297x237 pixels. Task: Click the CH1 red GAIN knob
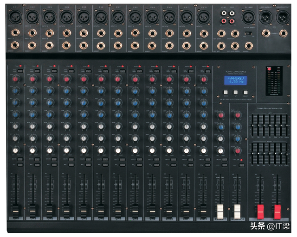click(16, 79)
